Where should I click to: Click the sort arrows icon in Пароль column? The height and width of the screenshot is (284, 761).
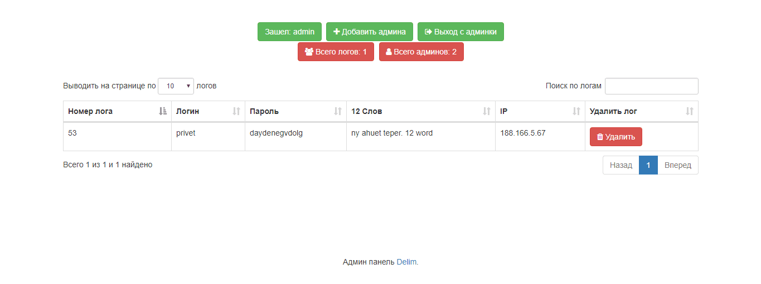pos(338,111)
